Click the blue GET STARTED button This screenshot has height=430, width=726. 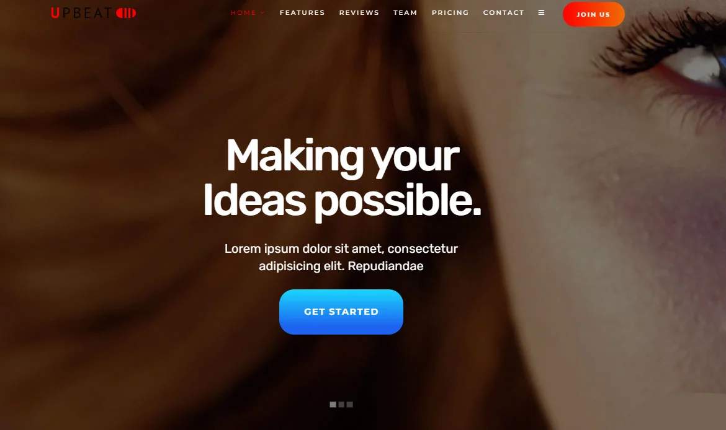tap(341, 312)
